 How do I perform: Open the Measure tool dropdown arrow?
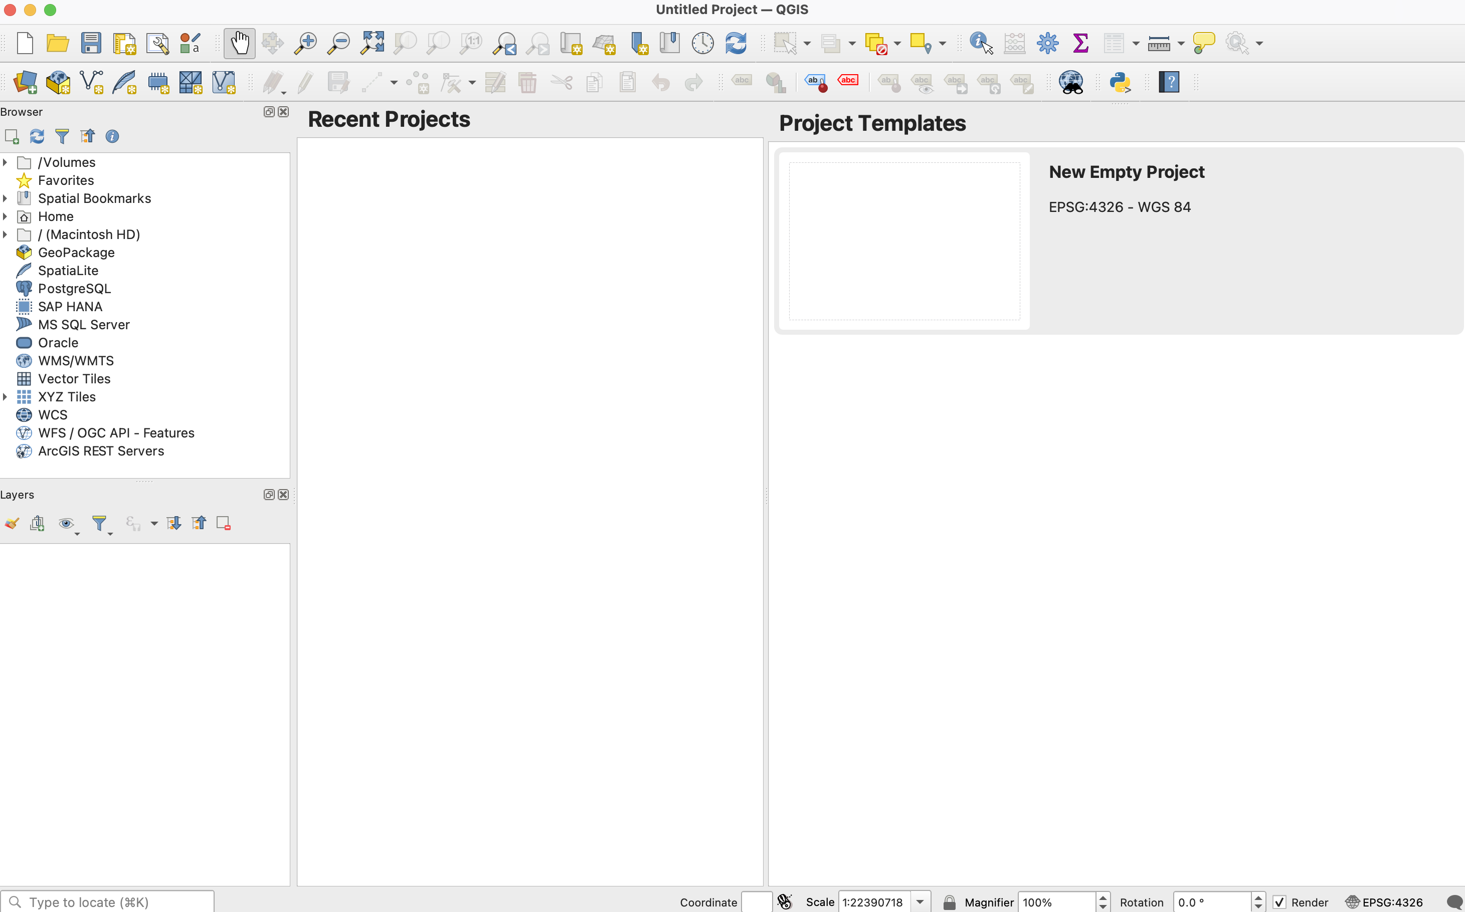(x=1181, y=44)
